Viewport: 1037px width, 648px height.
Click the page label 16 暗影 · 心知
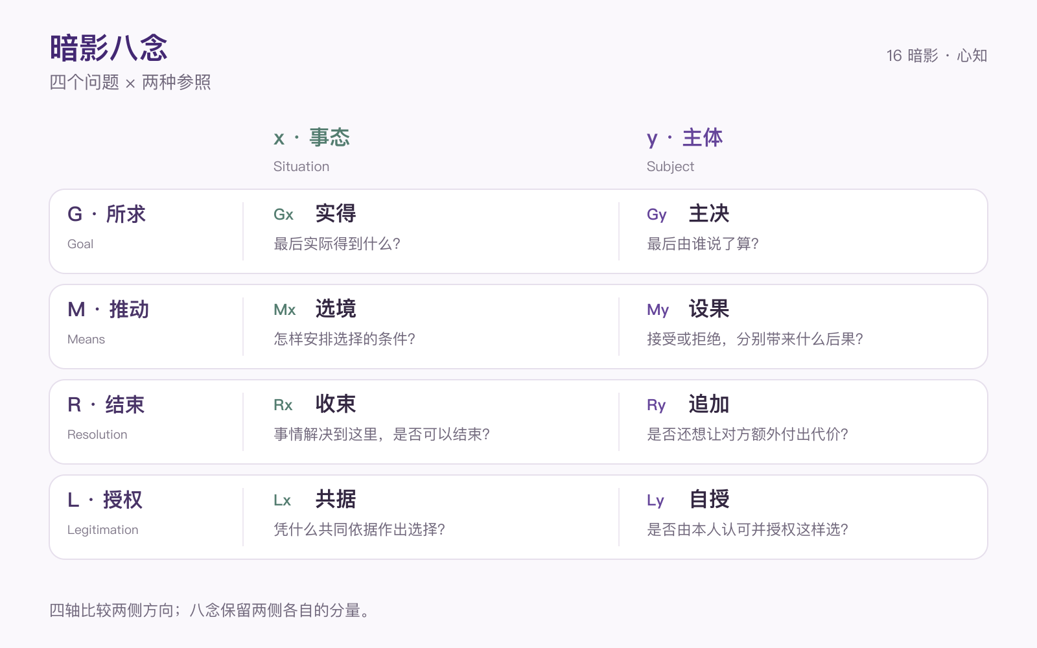tap(937, 56)
